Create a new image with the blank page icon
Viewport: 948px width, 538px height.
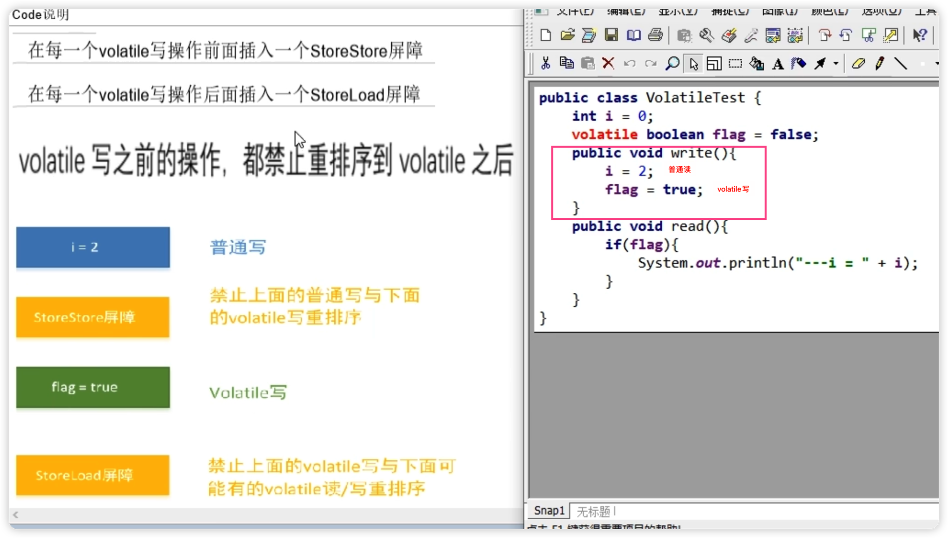(x=546, y=35)
